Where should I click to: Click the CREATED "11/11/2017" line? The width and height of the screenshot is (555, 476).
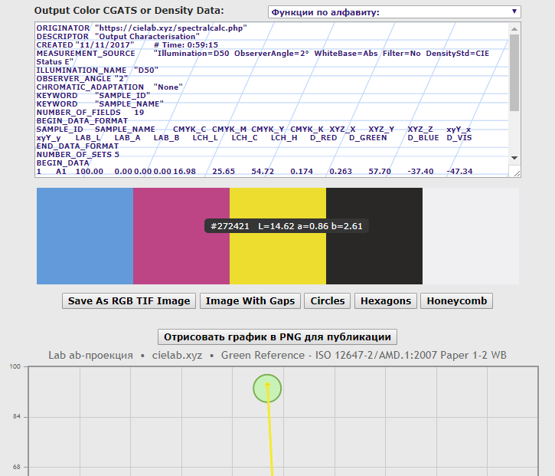pyautogui.click(x=127, y=45)
